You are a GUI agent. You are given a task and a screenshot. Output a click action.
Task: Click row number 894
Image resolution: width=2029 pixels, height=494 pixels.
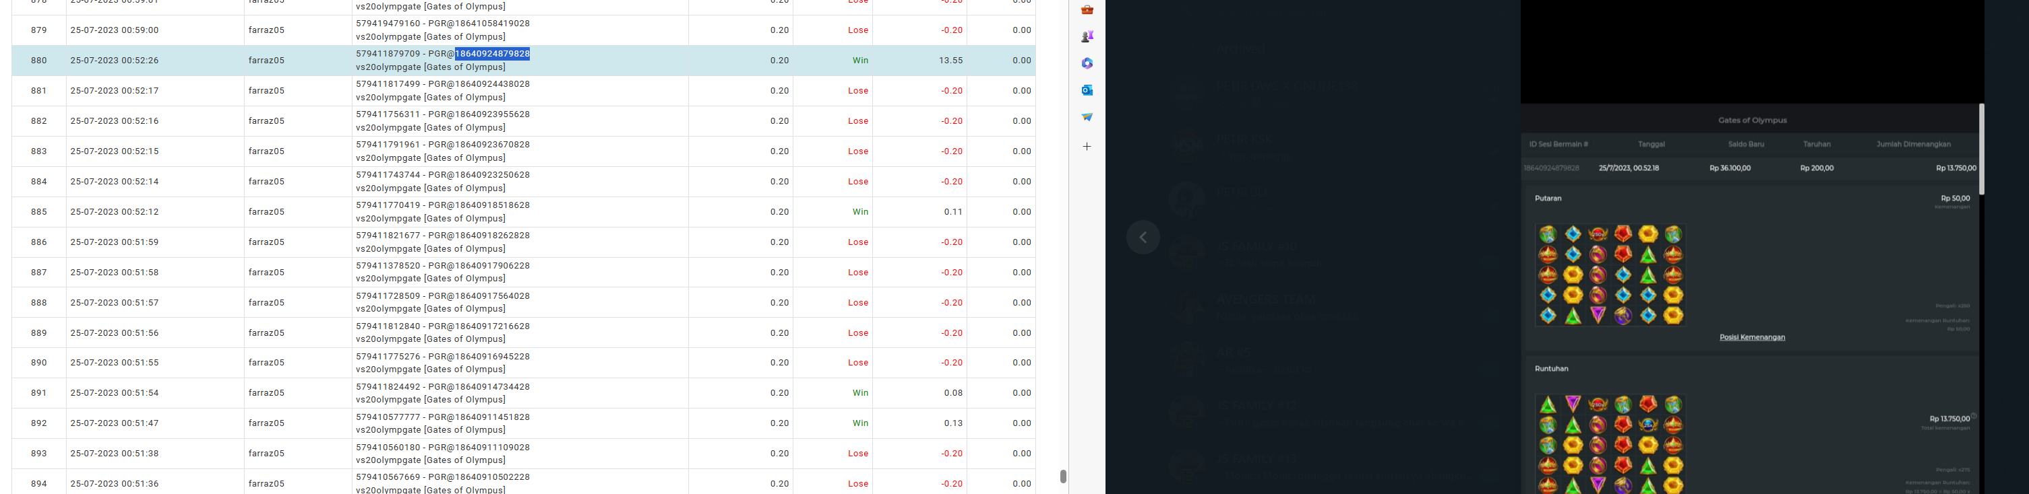click(x=38, y=484)
